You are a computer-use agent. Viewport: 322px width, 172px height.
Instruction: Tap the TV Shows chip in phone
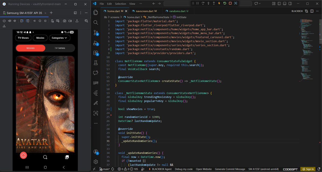click(23, 38)
